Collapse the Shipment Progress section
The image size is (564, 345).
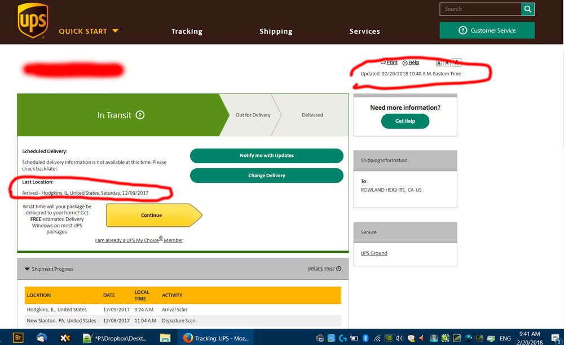[x=27, y=269]
